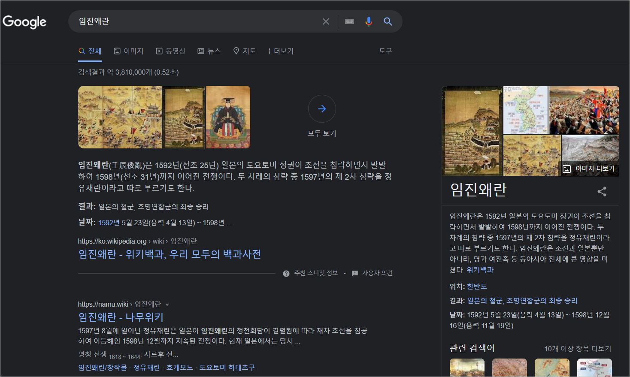Select the 전체 results tab

click(90, 51)
